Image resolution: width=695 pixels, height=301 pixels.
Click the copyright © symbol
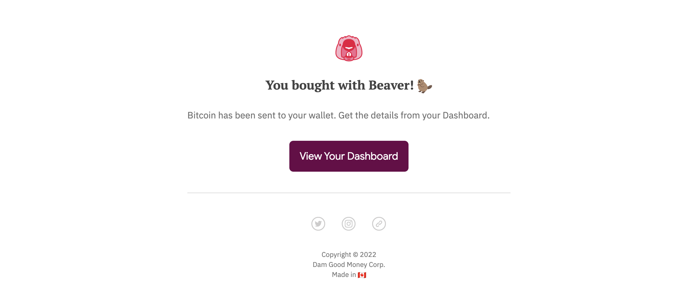coord(356,255)
